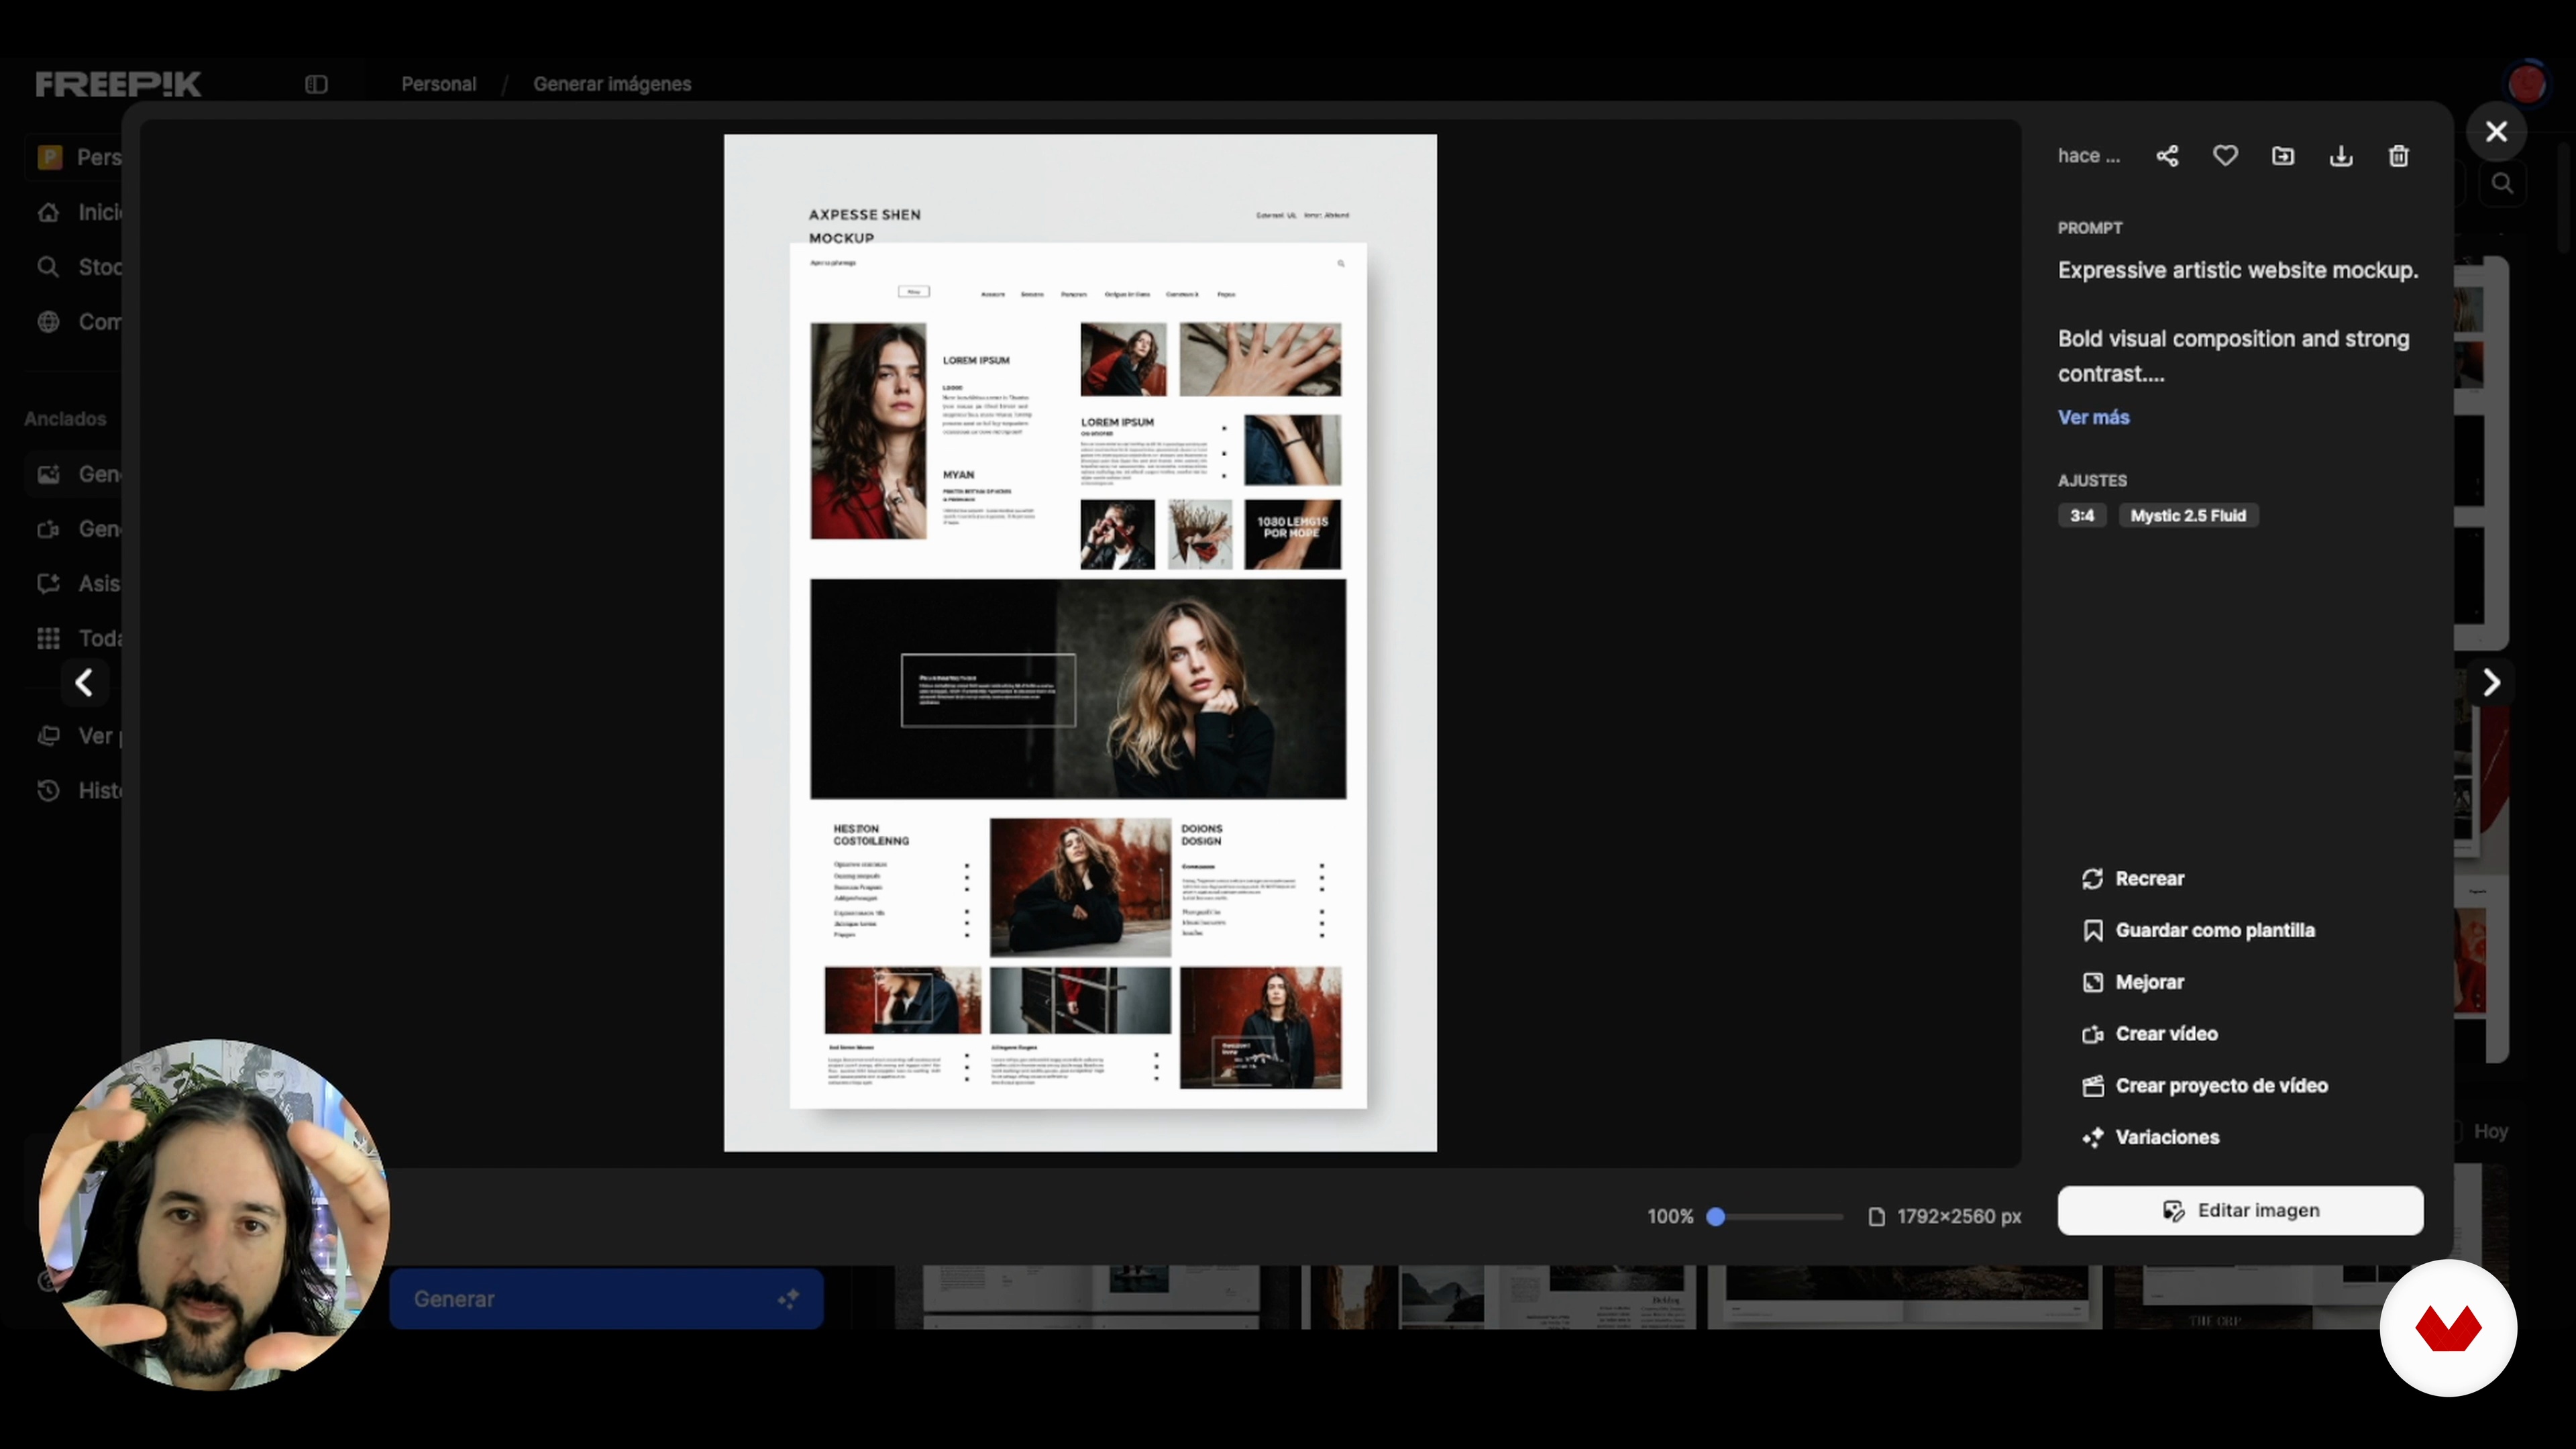2576x1449 pixels.
Task: Choose Crear proyecto de vídeo
Action: pos(2205,1086)
